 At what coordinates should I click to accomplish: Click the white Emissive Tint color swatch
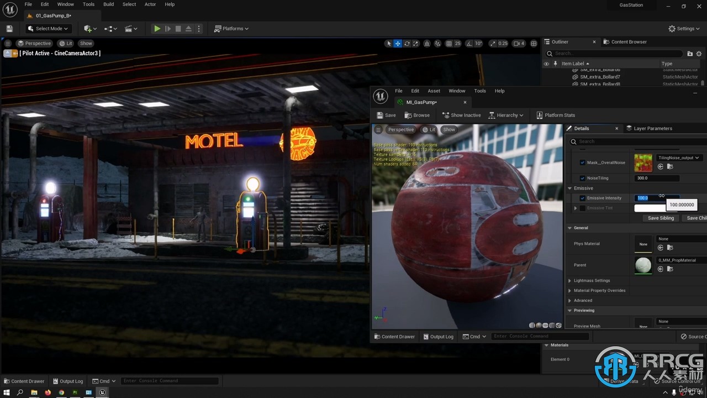pyautogui.click(x=651, y=208)
